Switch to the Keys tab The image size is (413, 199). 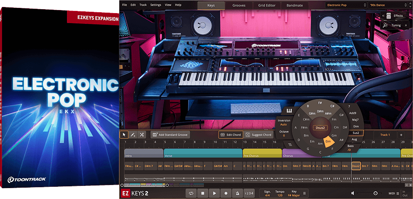[211, 5]
